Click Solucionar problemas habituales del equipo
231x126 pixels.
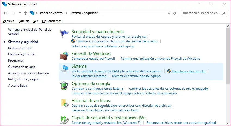coord(103,46)
